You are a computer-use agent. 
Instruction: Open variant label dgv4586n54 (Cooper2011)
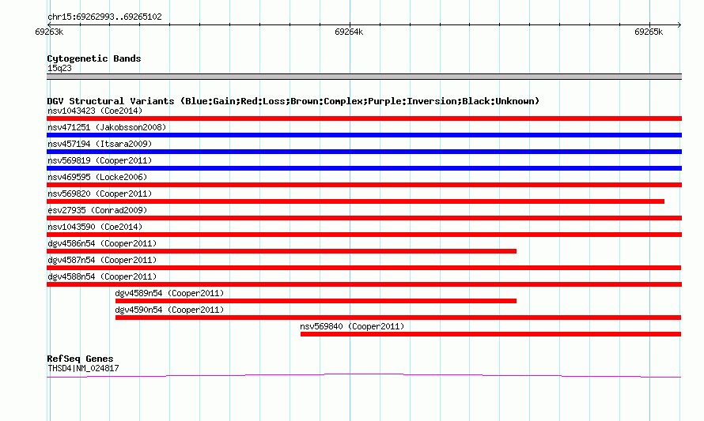[x=102, y=243]
